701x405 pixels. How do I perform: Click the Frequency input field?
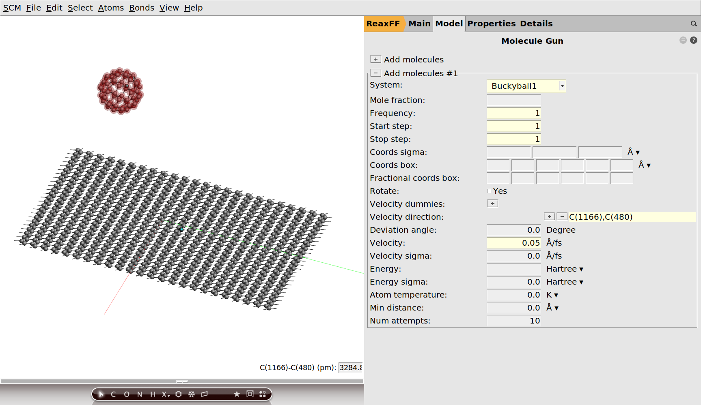(514, 113)
